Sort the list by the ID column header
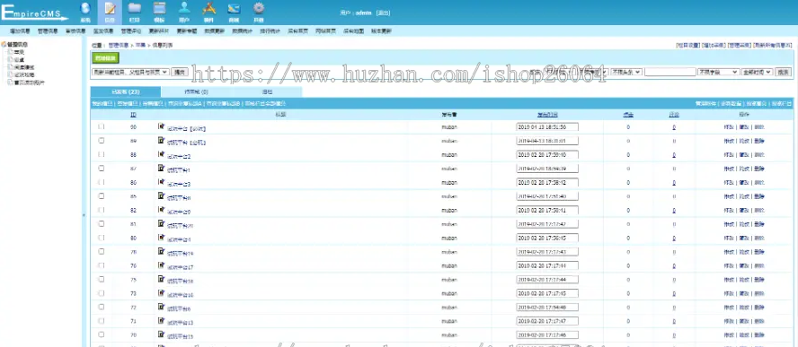Viewport: 798px width, 347px height. pos(133,115)
